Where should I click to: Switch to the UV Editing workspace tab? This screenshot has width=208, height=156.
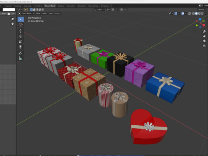38,6
